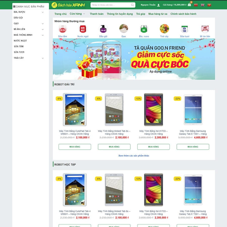227x227 pixels.
Task: Select the Vietnam flag language icon
Action: click(209, 5)
